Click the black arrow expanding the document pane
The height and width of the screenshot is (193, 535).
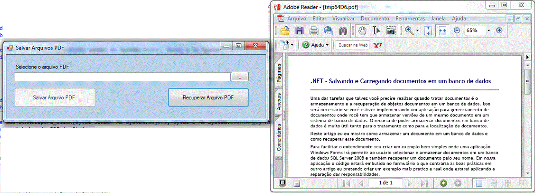tap(528, 57)
